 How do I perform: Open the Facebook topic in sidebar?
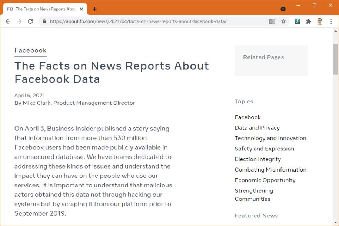247,117
